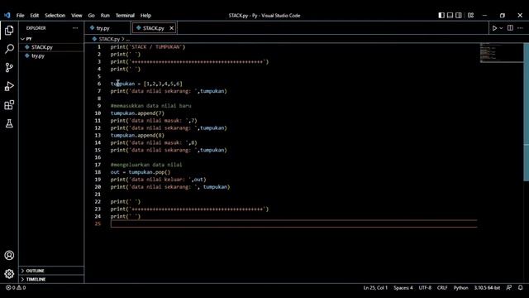Open the View menu

(x=77, y=15)
